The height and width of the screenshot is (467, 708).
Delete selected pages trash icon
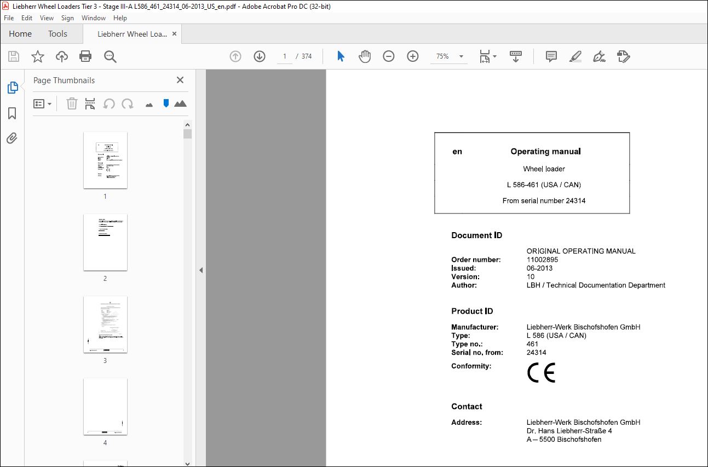72,103
